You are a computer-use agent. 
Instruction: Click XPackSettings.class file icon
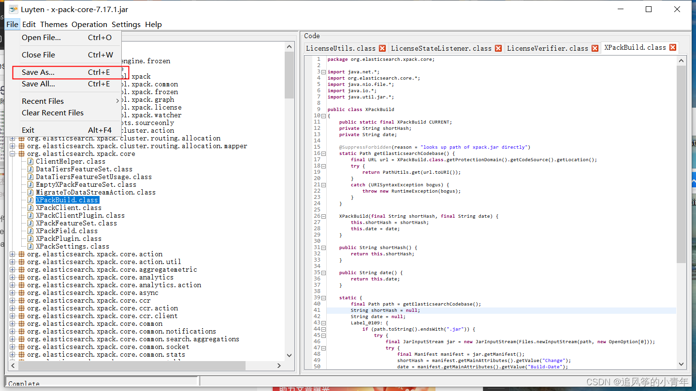point(30,247)
